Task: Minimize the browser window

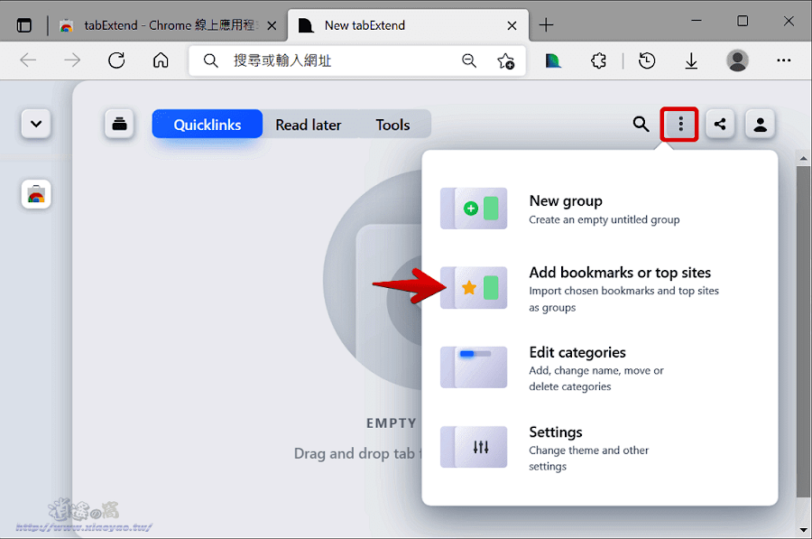Action: (697, 21)
